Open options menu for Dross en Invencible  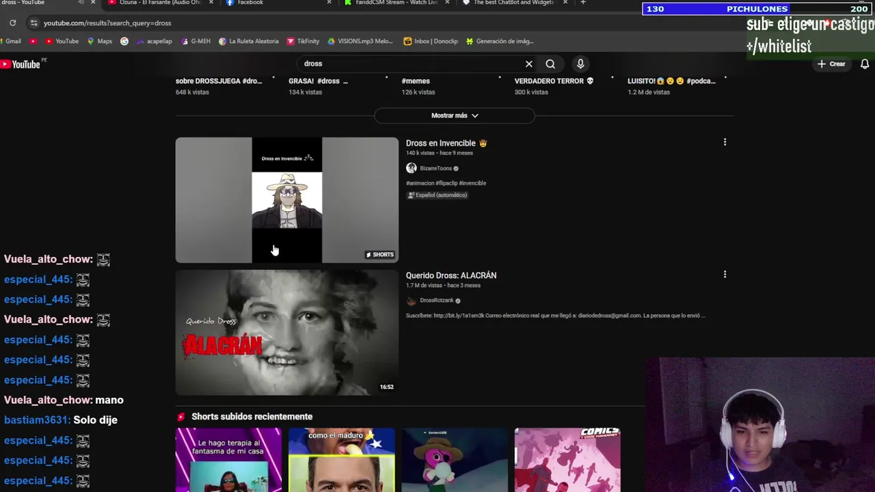(x=725, y=142)
